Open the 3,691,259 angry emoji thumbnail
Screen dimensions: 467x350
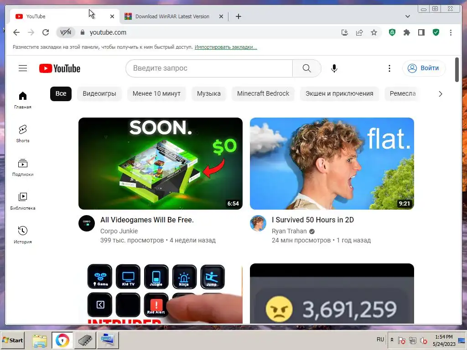pyautogui.click(x=332, y=293)
